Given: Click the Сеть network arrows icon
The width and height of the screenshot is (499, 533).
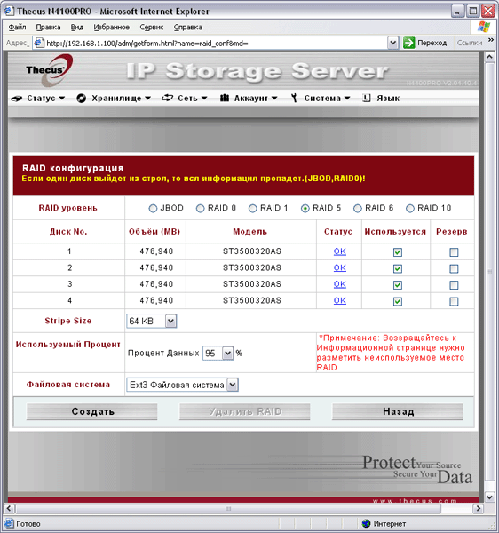Looking at the screenshot, I should pyautogui.click(x=167, y=98).
